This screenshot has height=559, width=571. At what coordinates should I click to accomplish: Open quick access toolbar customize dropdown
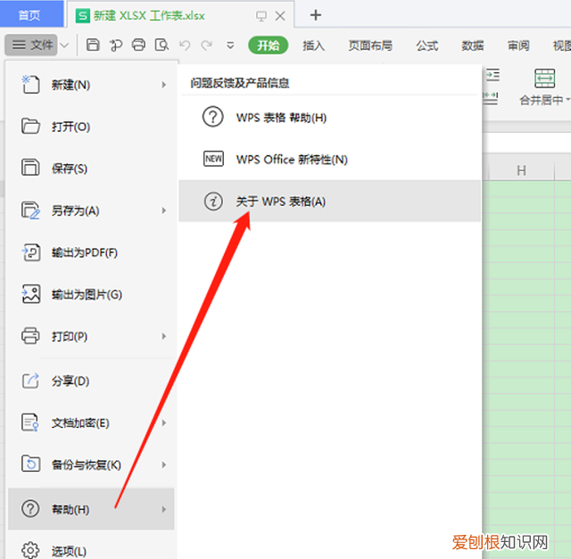[x=230, y=45]
